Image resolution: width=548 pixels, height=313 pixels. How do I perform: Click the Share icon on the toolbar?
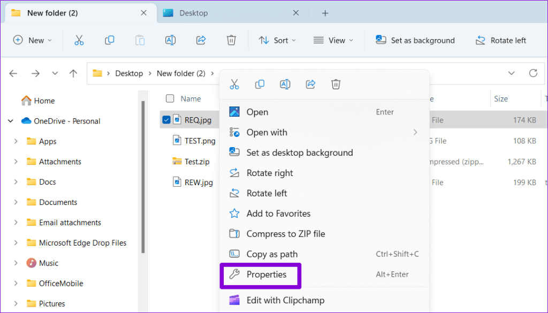coord(201,40)
